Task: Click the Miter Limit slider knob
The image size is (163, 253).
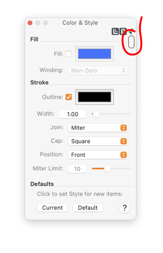Action: [107, 169]
